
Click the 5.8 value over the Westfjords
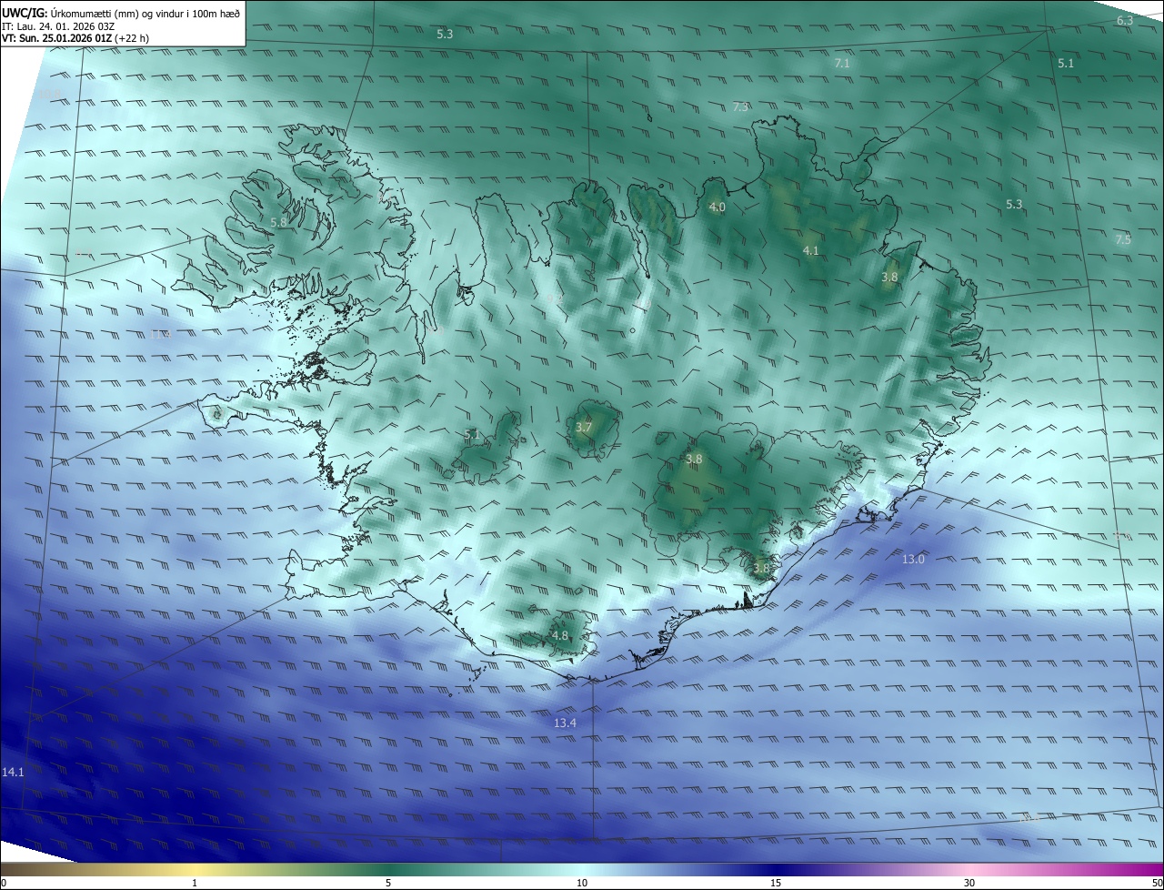278,222
